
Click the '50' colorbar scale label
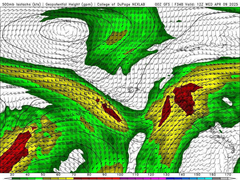click(x=43, y=175)
